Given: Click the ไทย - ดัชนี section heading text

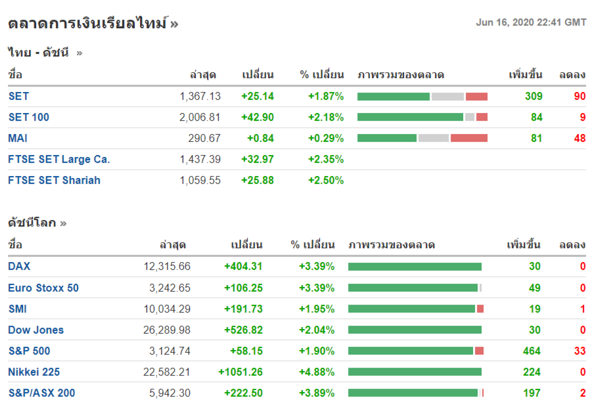Looking at the screenshot, I should coord(38,53).
